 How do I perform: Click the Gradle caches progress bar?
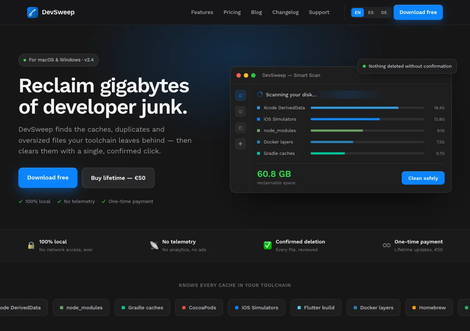pos(367,153)
